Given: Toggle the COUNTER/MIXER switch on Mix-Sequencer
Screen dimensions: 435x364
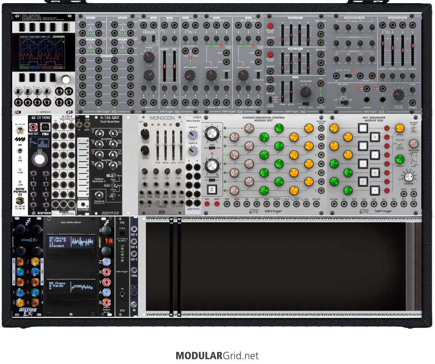Looking at the screenshot, I should [414, 160].
